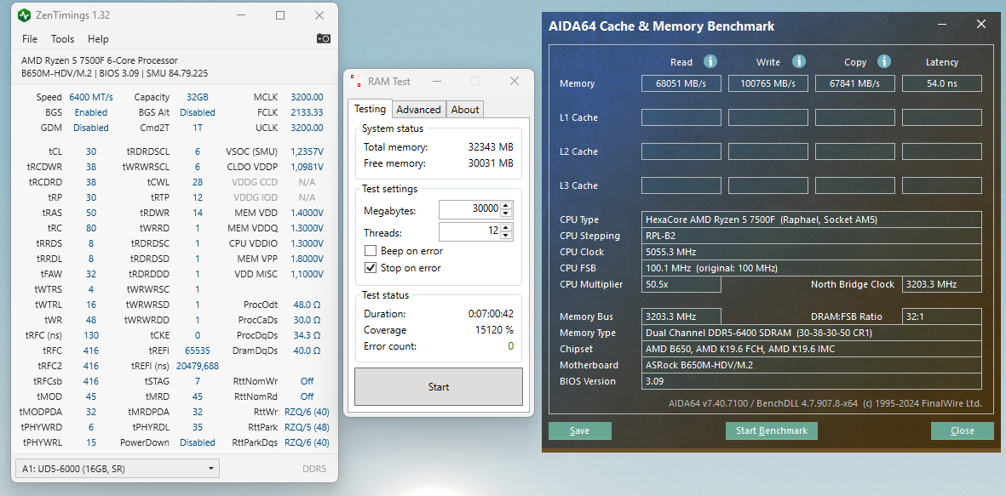Start the RAM Test
This screenshot has height=496, width=1006.
438,386
